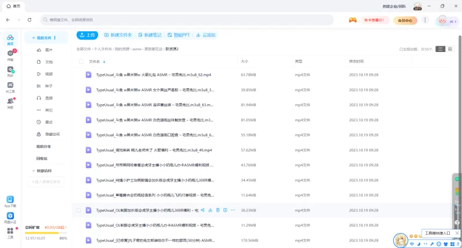Select 回收站 in the file sidebar
The image size is (462, 248).
tap(42, 158)
